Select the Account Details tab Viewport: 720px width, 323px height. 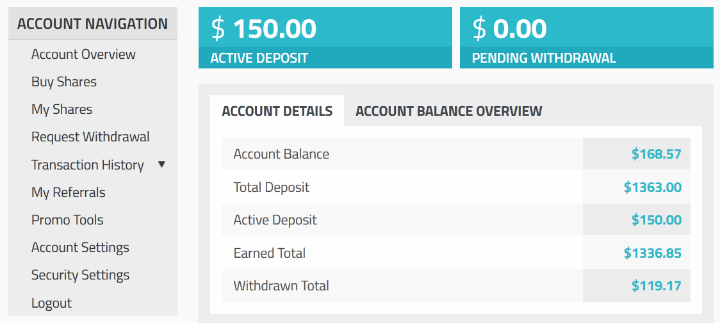point(277,111)
